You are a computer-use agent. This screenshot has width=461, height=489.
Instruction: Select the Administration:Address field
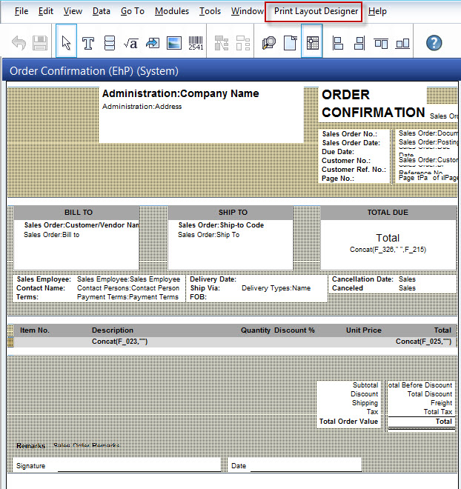click(142, 107)
